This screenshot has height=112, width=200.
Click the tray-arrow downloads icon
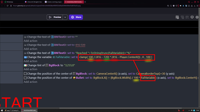point(194,6)
